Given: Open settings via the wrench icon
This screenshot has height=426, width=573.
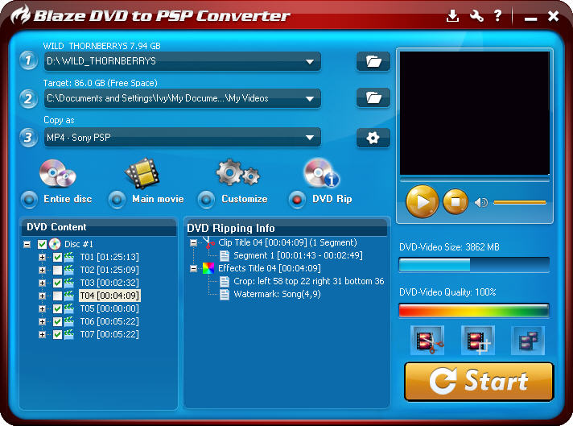Looking at the screenshot, I should point(476,16).
